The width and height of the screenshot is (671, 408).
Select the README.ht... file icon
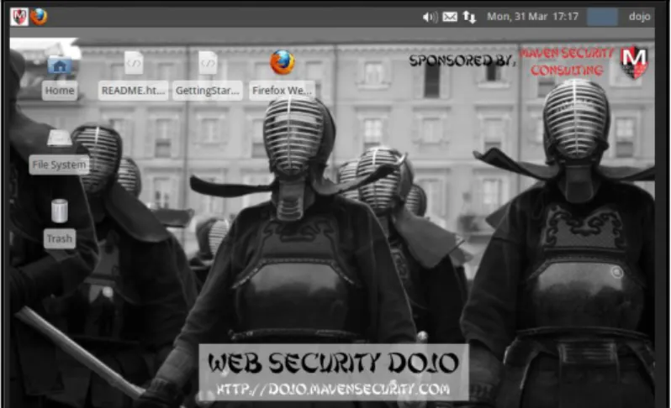[x=134, y=63]
